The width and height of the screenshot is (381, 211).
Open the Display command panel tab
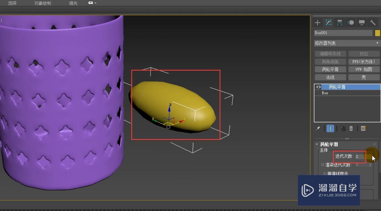362,23
